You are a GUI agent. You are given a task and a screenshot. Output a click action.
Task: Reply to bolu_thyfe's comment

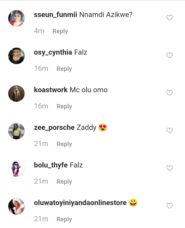tap(64, 182)
